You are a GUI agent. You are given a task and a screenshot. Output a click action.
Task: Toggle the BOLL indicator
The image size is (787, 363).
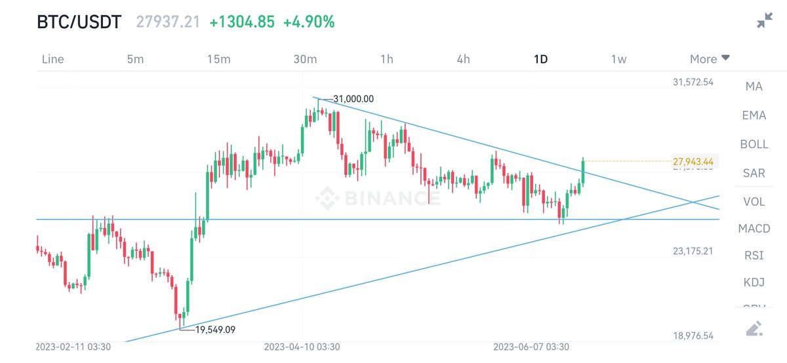(754, 144)
